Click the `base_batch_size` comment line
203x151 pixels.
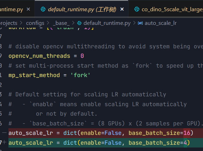point(106,124)
